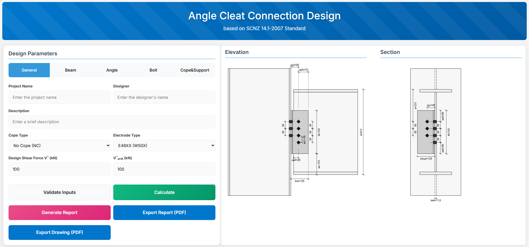The width and height of the screenshot is (529, 247).
Task: Go to the Bolt tab
Action: [x=153, y=70]
